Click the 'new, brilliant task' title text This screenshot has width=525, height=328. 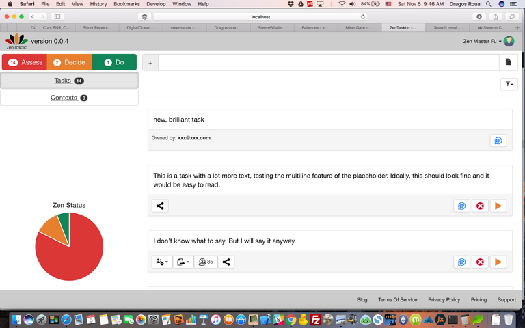179,120
